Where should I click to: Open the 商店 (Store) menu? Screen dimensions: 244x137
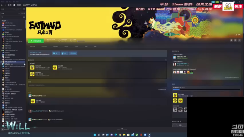[9, 5]
